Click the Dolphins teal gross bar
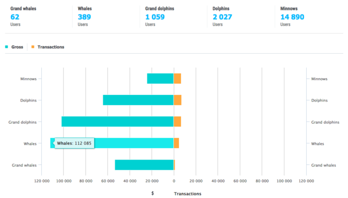 point(138,100)
